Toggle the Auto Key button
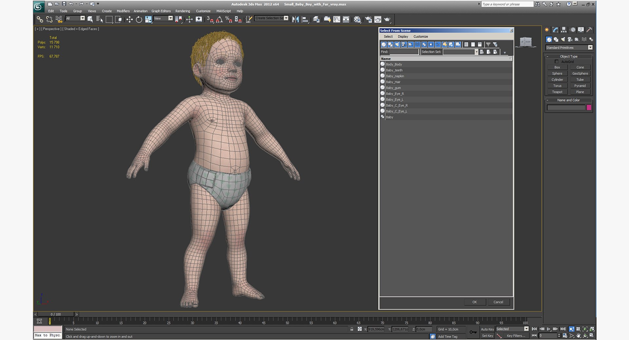Viewport: 629px width, 340px height. pos(487,329)
